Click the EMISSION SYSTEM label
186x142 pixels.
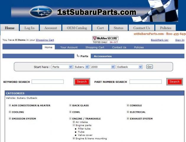pos(24,119)
